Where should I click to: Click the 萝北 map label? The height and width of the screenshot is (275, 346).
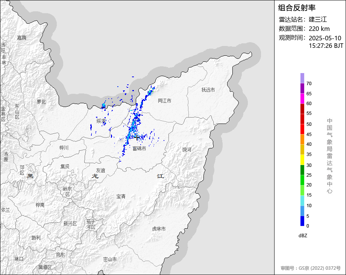pyautogui.click(x=41, y=102)
